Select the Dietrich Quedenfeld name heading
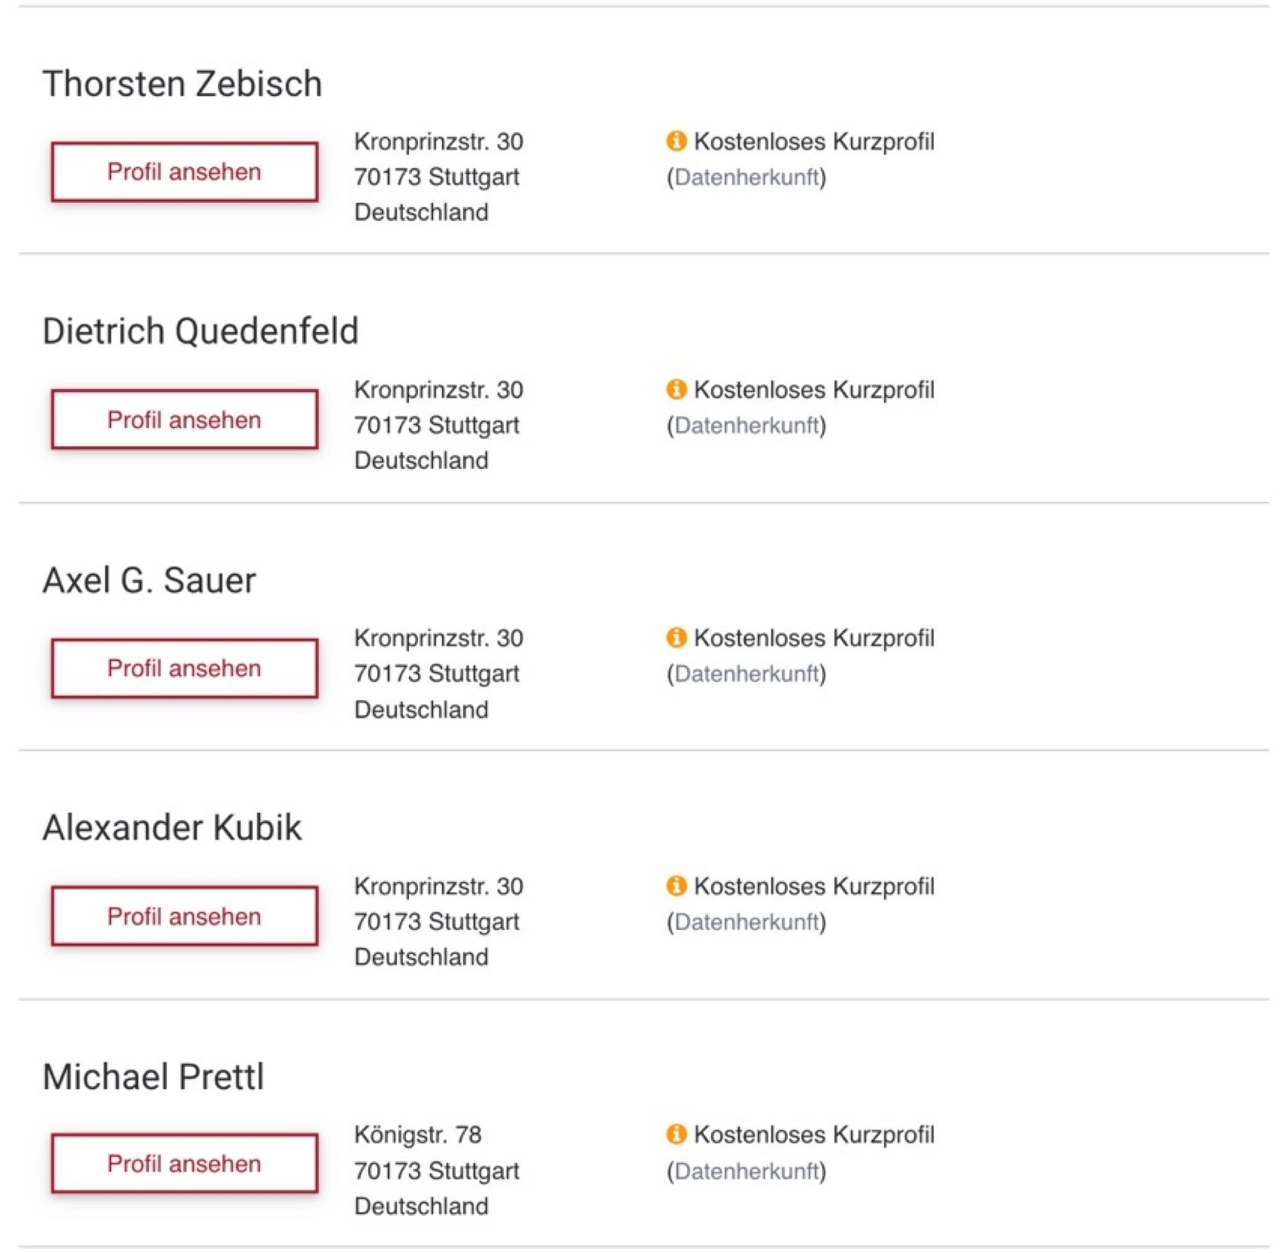The height and width of the screenshot is (1253, 1287). [x=200, y=331]
